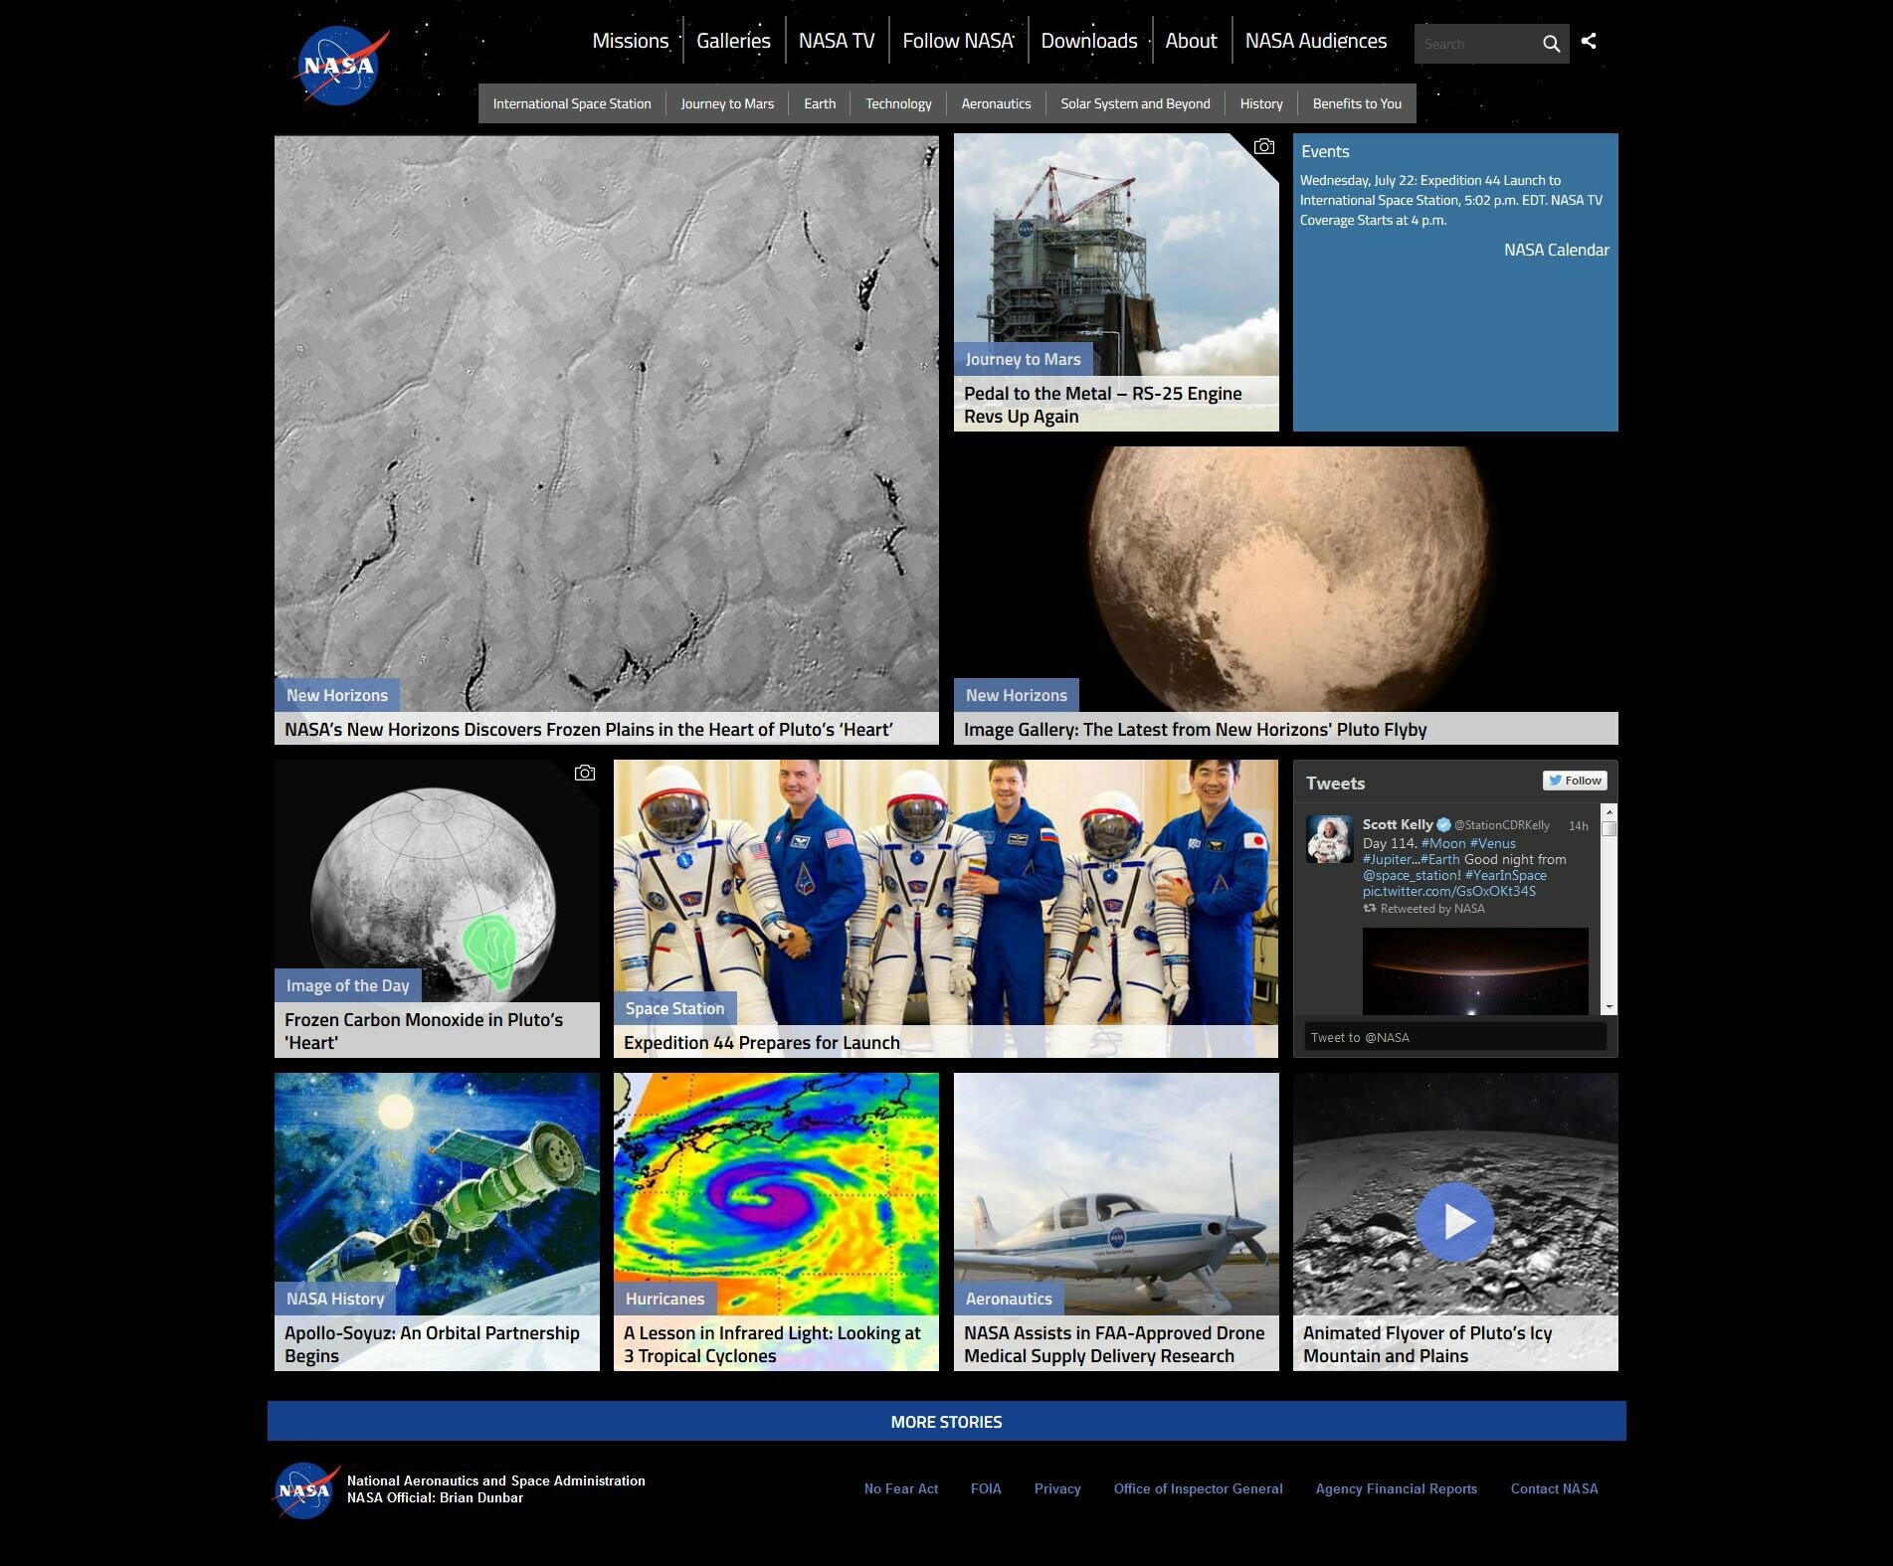Open the share icon in the header
Screen dimensions: 1893x1566
point(1589,41)
